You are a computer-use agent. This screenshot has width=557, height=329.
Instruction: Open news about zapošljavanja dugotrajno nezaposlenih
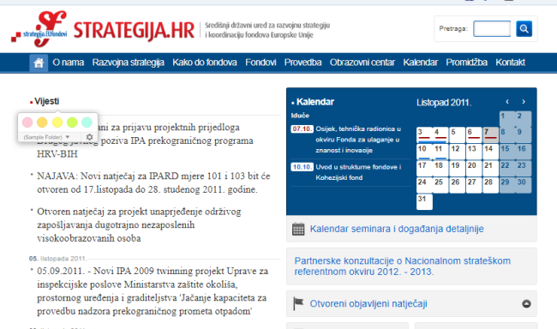click(139, 224)
